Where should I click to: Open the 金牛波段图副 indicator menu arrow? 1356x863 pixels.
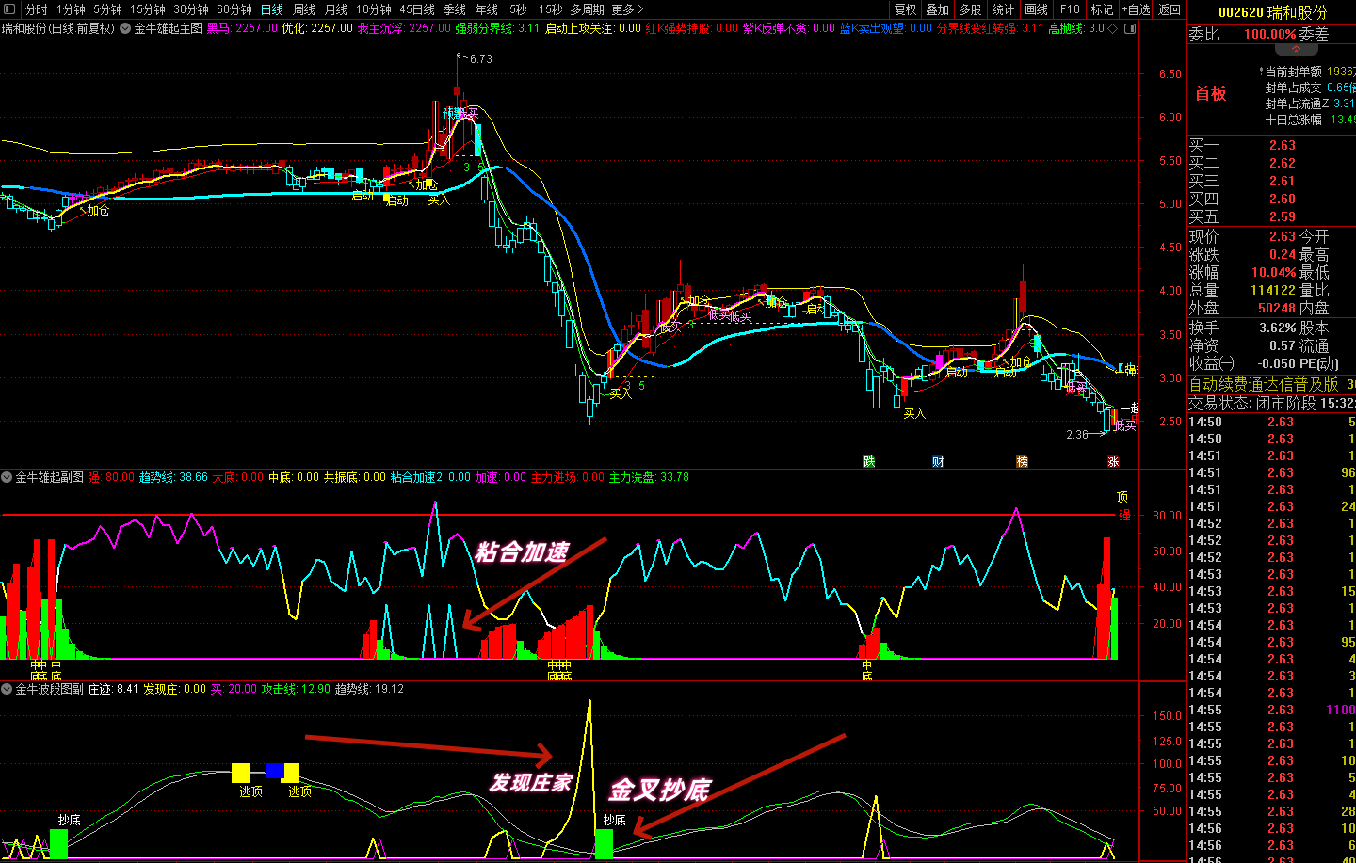8,689
